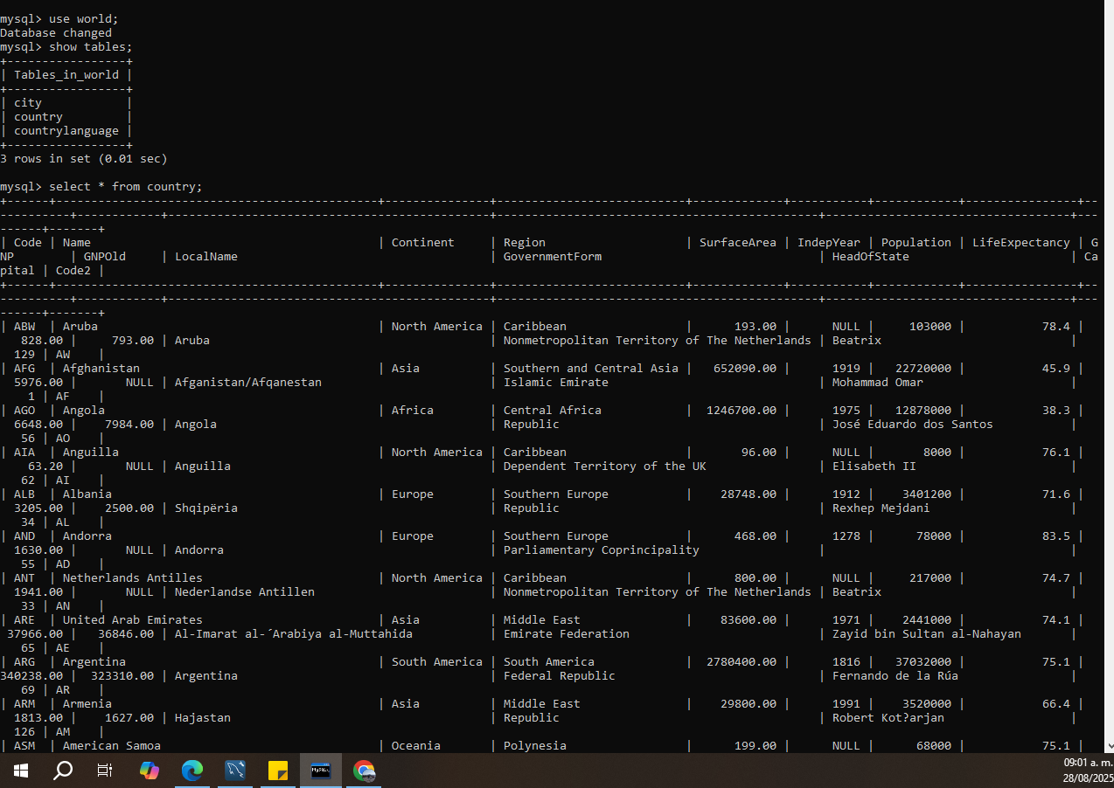Click 'Southern and Central Asia' region cell
1114x788 pixels.
coord(591,369)
